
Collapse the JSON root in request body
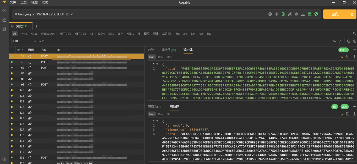157,64
